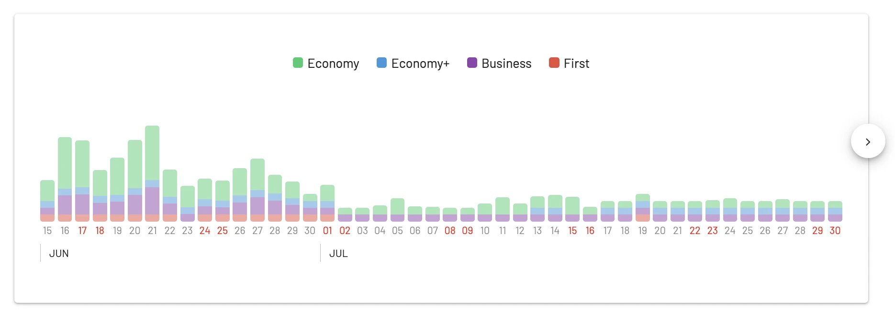Click the next arrow chevron button
The image size is (895, 321).
coord(868,141)
